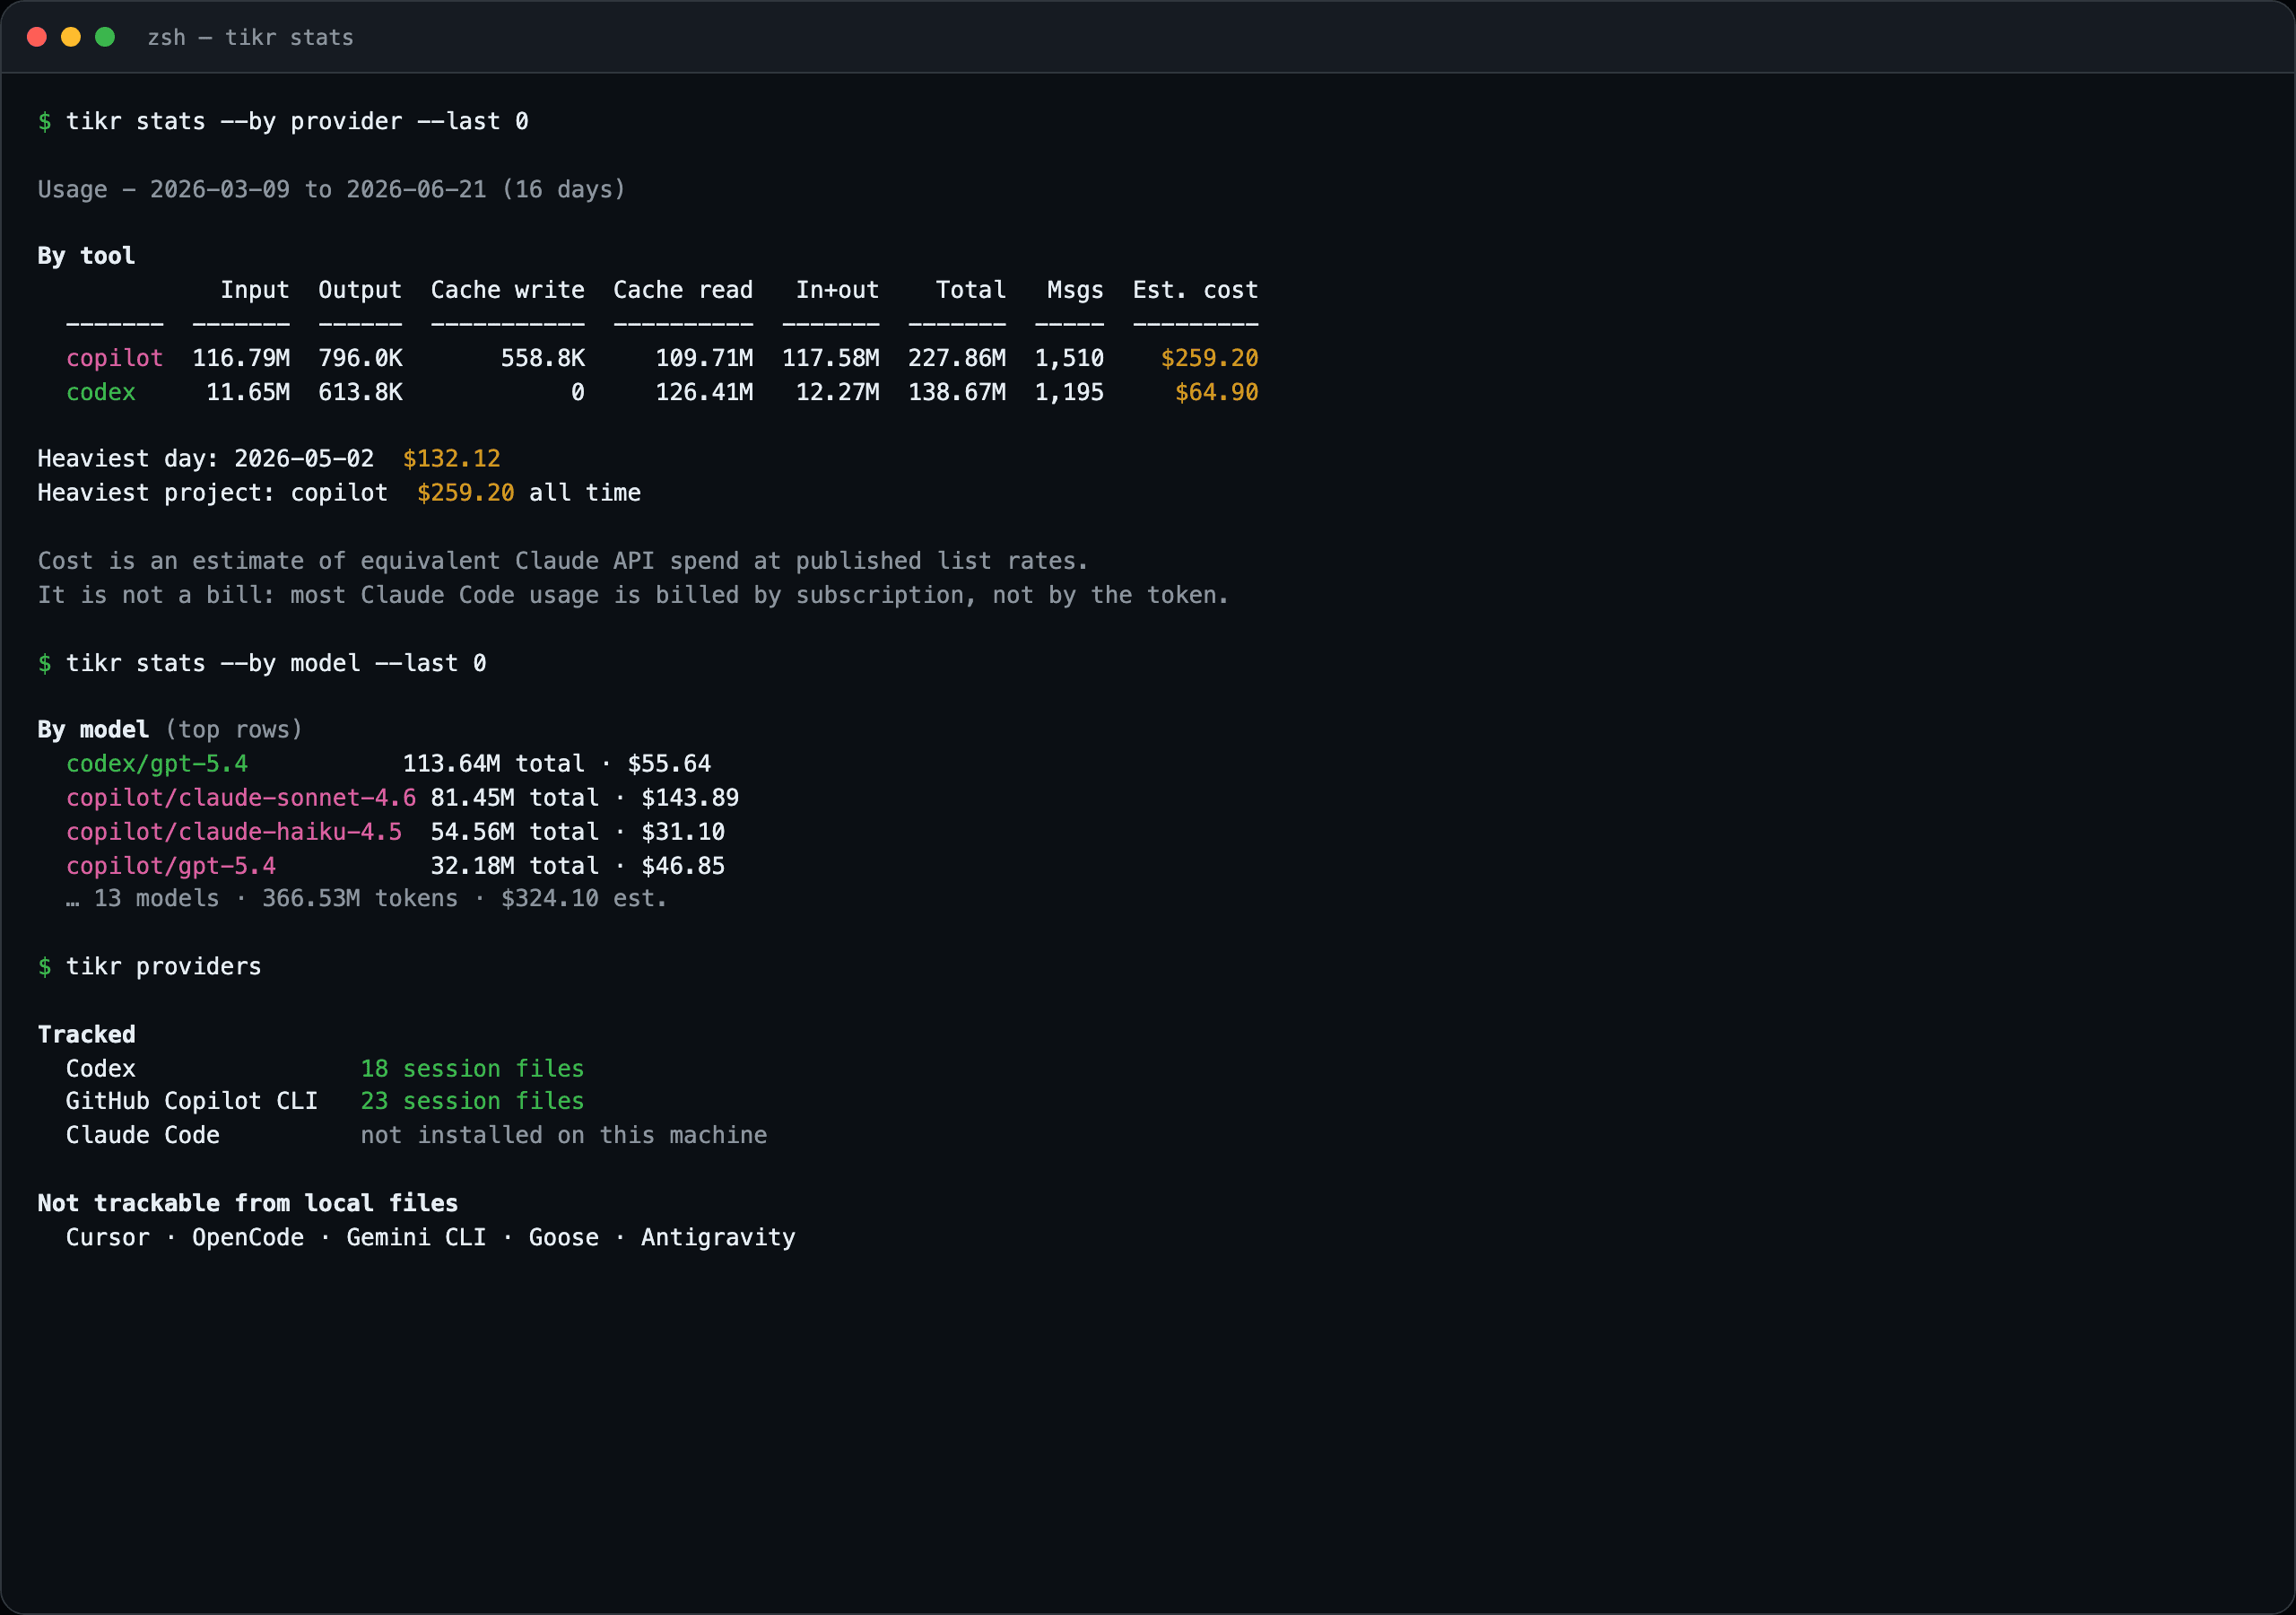This screenshot has width=2296, height=1615.
Task: Click the command 'tikr providers'
Action: pos(163,966)
